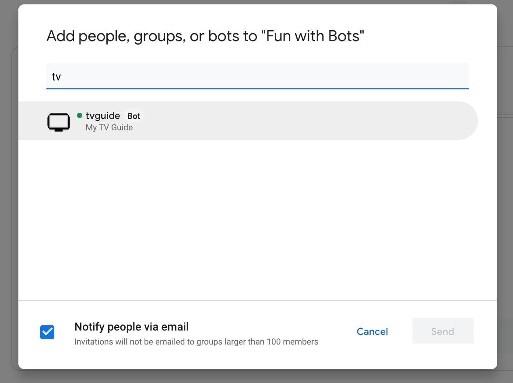Click the divider line above the footer

click(257, 300)
